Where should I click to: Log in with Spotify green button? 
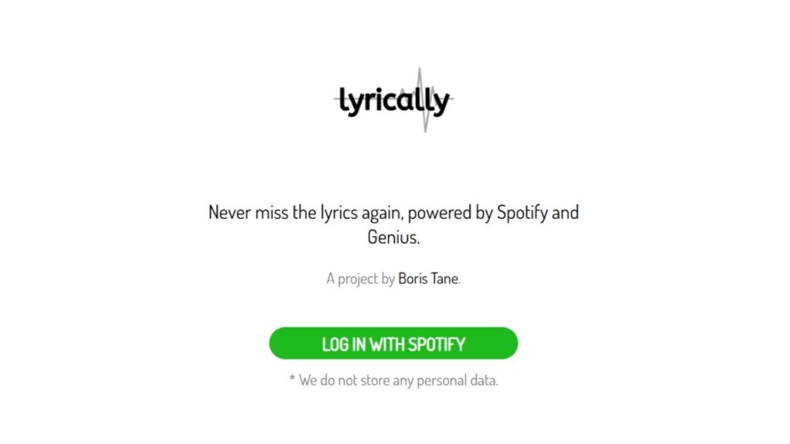pyautogui.click(x=393, y=343)
